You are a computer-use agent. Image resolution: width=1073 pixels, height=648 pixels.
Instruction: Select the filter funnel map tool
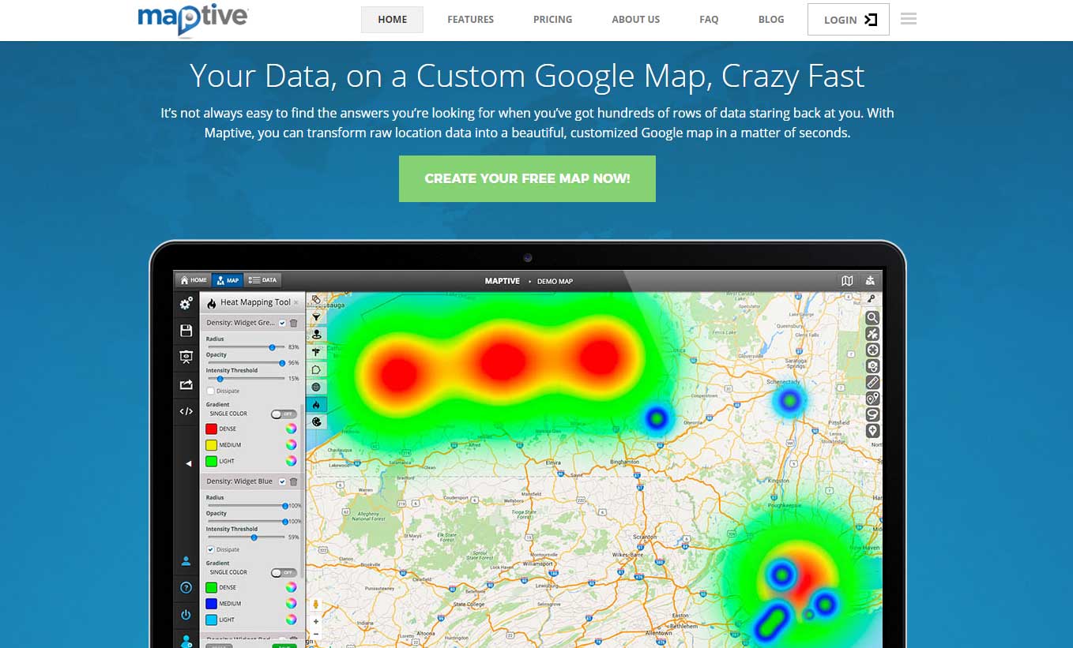pos(316,317)
